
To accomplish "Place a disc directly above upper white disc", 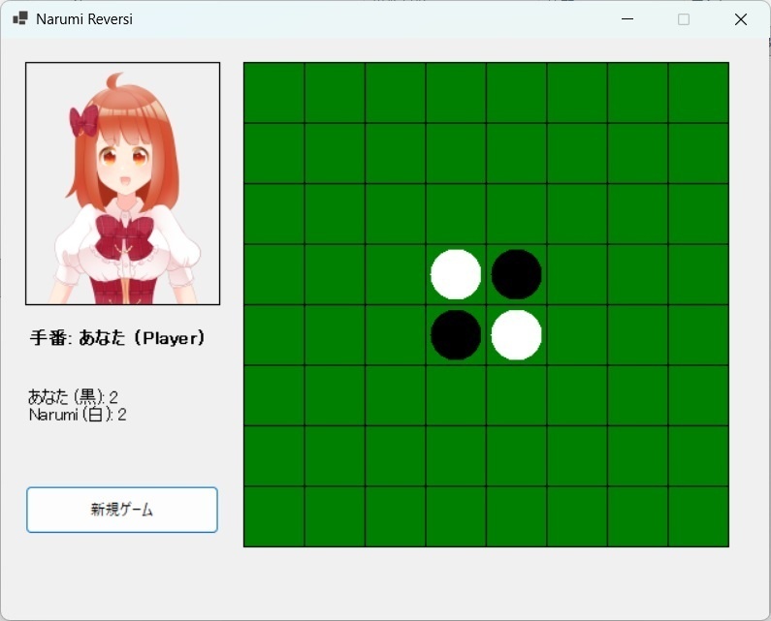I will click(456, 214).
